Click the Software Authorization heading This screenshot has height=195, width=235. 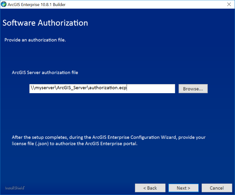tap(45, 23)
